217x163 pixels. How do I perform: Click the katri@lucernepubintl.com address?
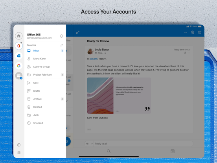(39, 38)
